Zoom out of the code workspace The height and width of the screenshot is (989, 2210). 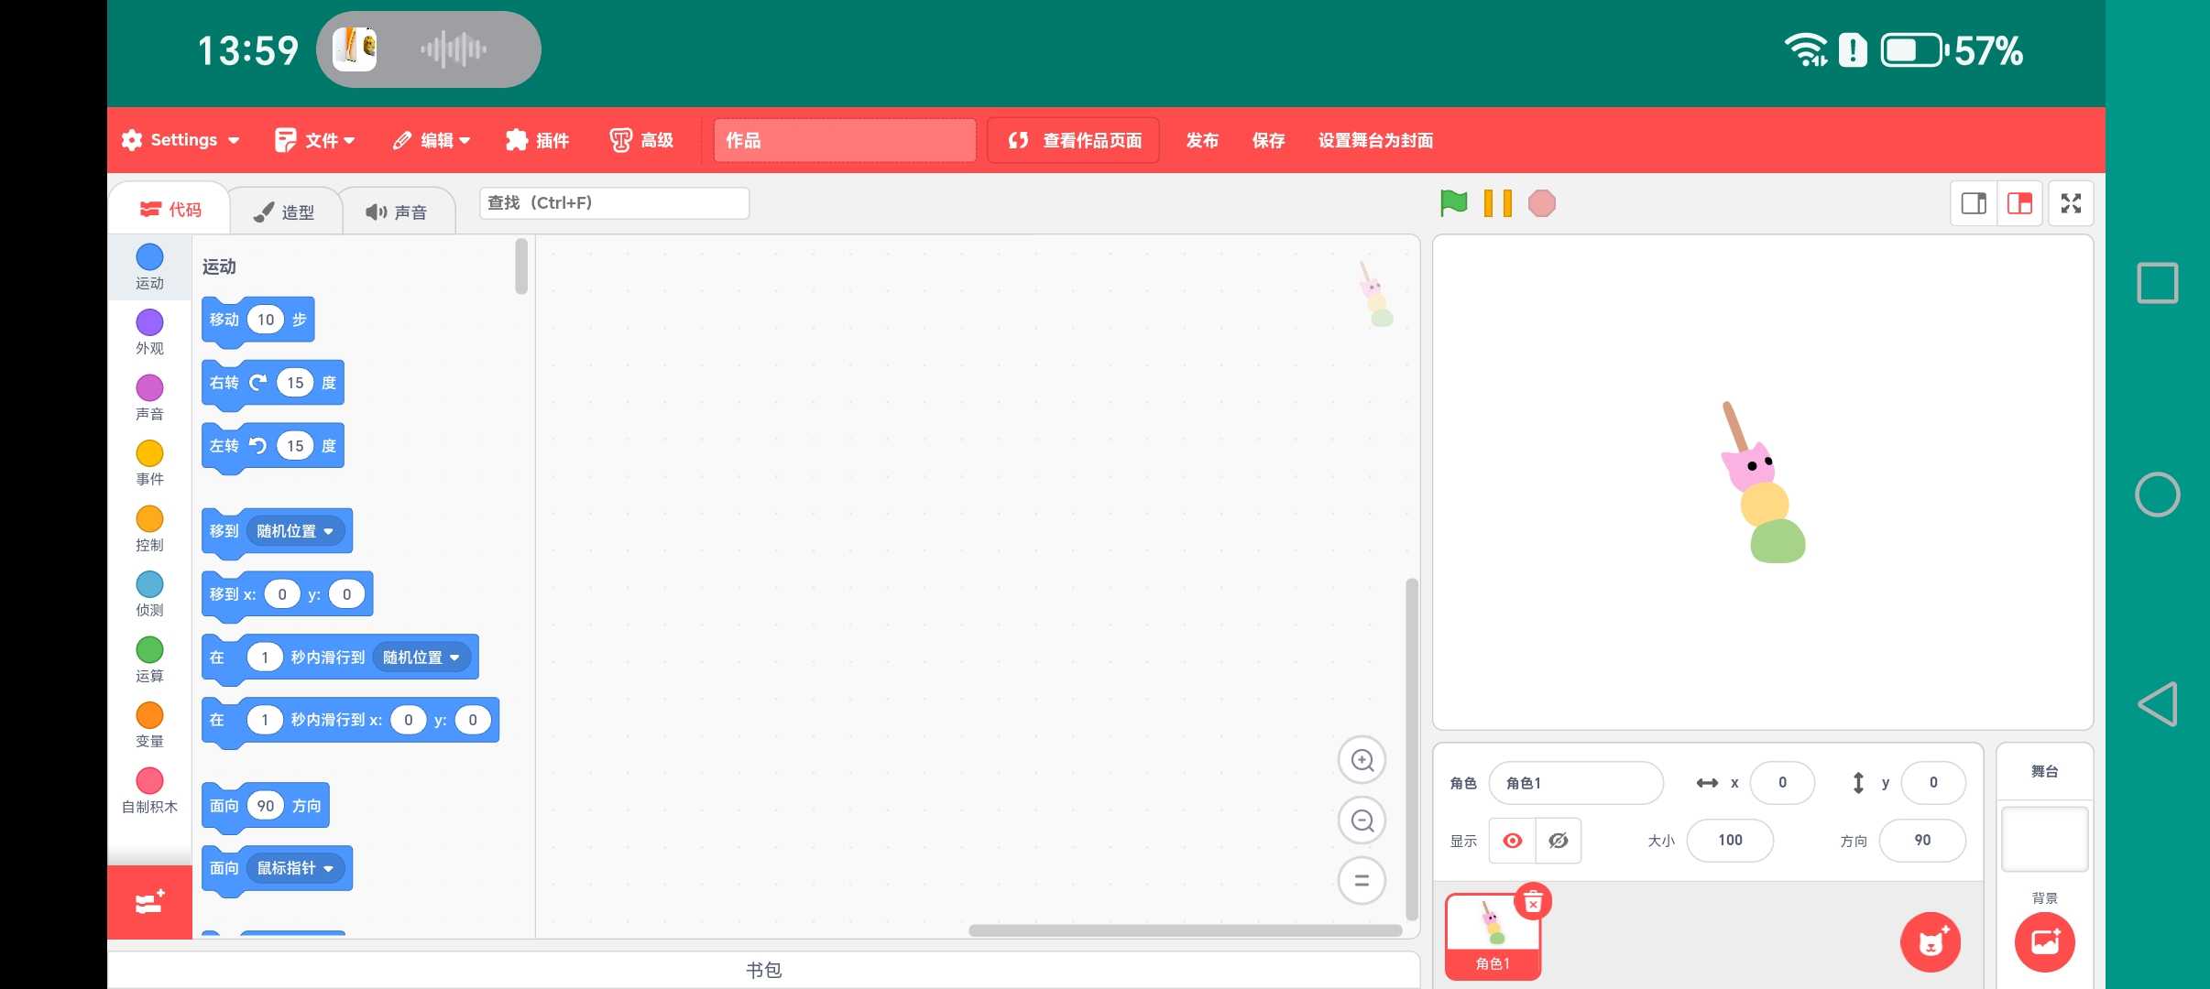(1362, 821)
